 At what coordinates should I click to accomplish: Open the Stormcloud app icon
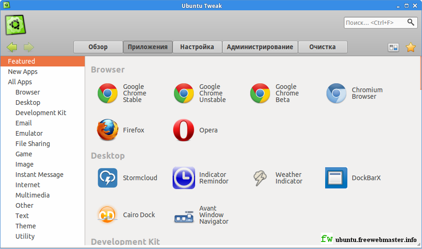(108, 178)
